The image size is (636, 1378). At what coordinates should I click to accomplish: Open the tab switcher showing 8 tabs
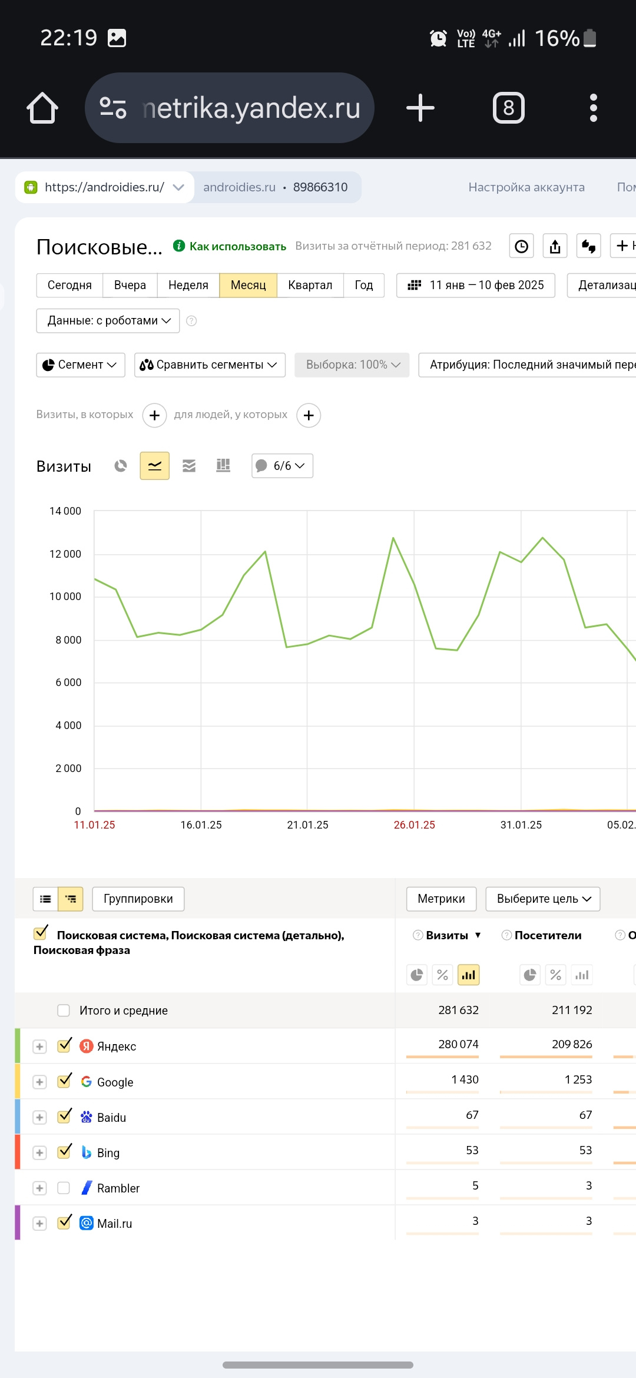click(509, 108)
